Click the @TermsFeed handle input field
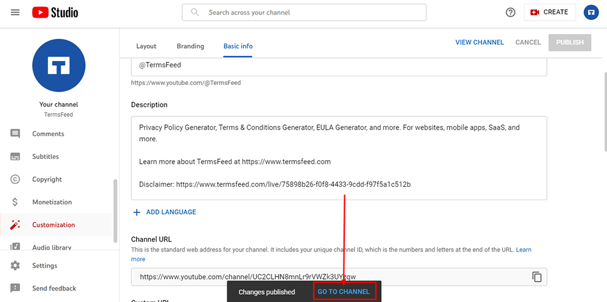The width and height of the screenshot is (607, 302). tap(339, 67)
